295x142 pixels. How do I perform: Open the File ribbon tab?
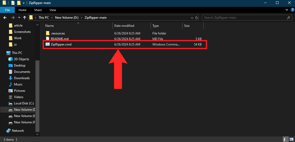pyautogui.click(x=7, y=10)
